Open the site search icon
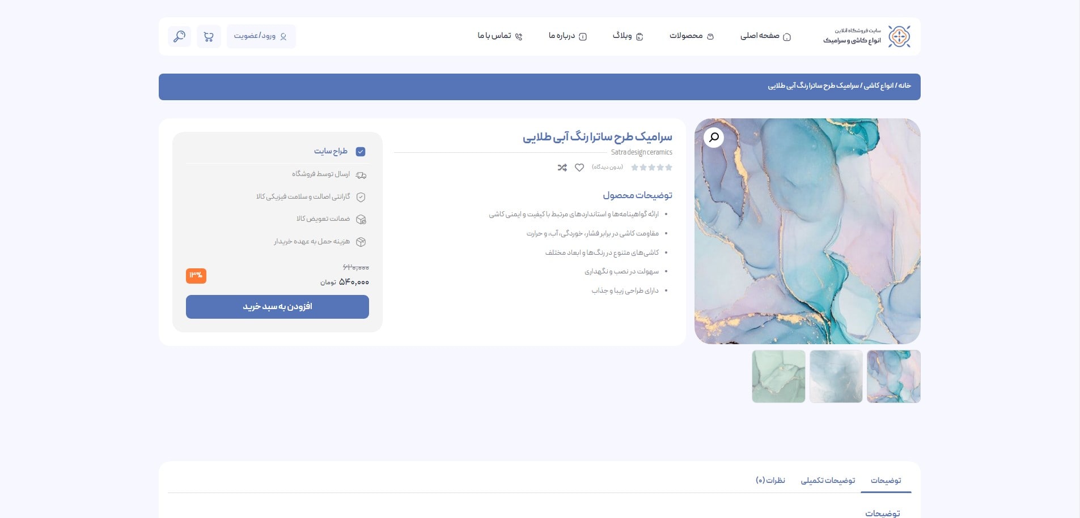 (179, 36)
